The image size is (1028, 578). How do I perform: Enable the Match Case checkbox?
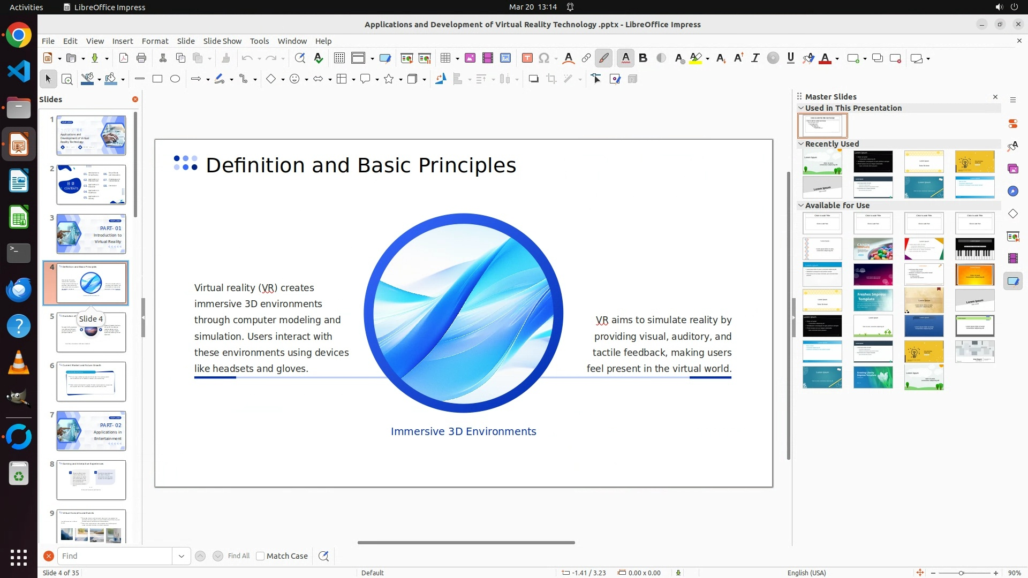point(260,556)
